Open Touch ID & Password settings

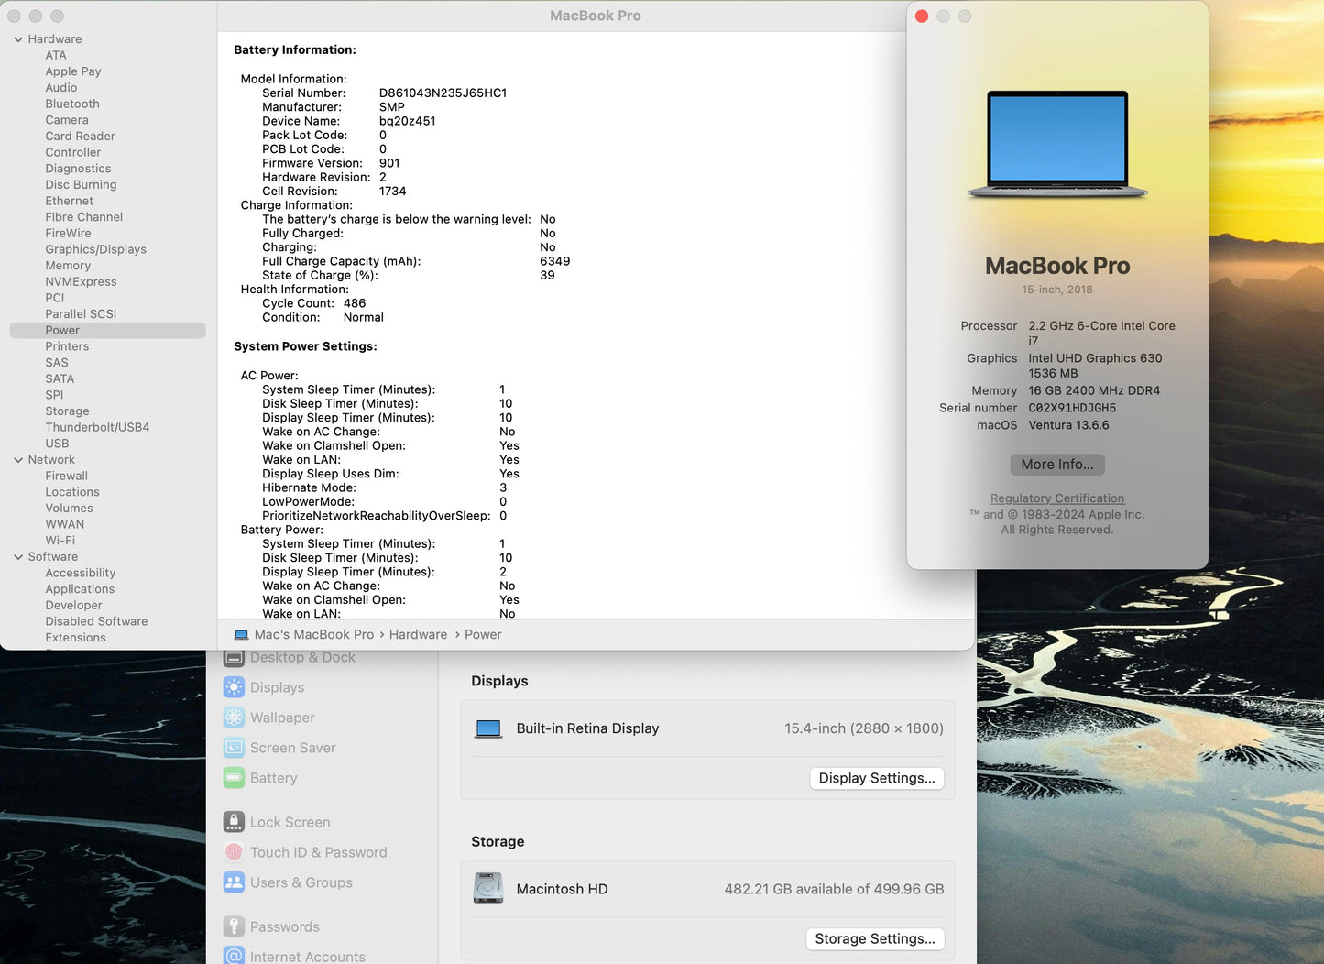(x=234, y=852)
